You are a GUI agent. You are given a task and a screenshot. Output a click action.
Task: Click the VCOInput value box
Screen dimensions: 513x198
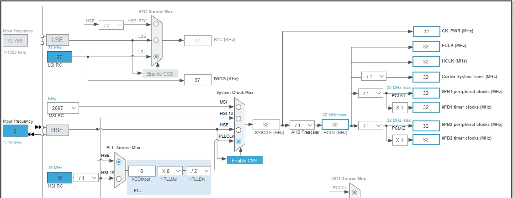pos(142,171)
